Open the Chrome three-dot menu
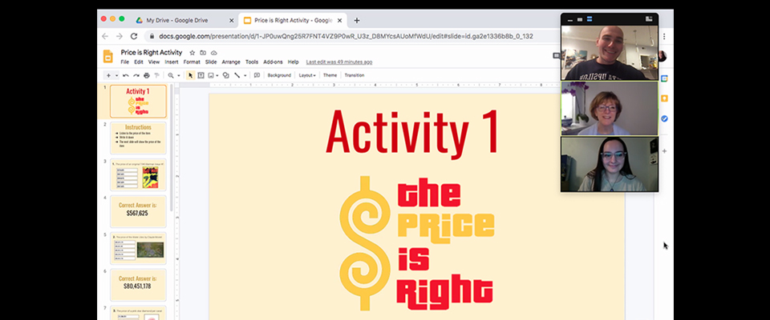Image resolution: width=770 pixels, height=320 pixels. (x=664, y=36)
